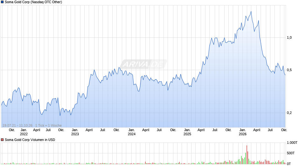Click the red volume legend square
The image size is (299, 167).
click(x=2, y=140)
